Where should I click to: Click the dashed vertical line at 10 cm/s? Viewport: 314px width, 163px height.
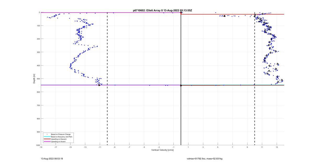pyautogui.click(x=255, y=79)
